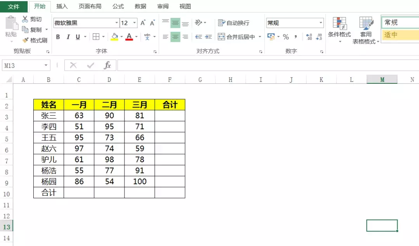Screen dimensions: 419x246
Task: Click the Name Box showing M13
Action: (23, 65)
